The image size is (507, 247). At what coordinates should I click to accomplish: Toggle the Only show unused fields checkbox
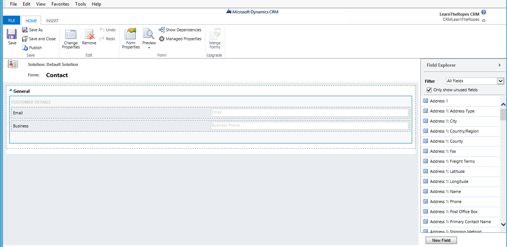(x=429, y=90)
